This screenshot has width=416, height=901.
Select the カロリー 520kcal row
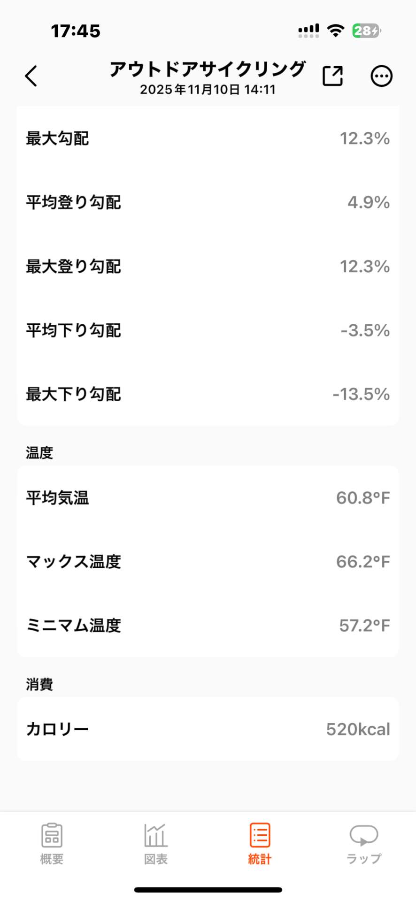[208, 729]
